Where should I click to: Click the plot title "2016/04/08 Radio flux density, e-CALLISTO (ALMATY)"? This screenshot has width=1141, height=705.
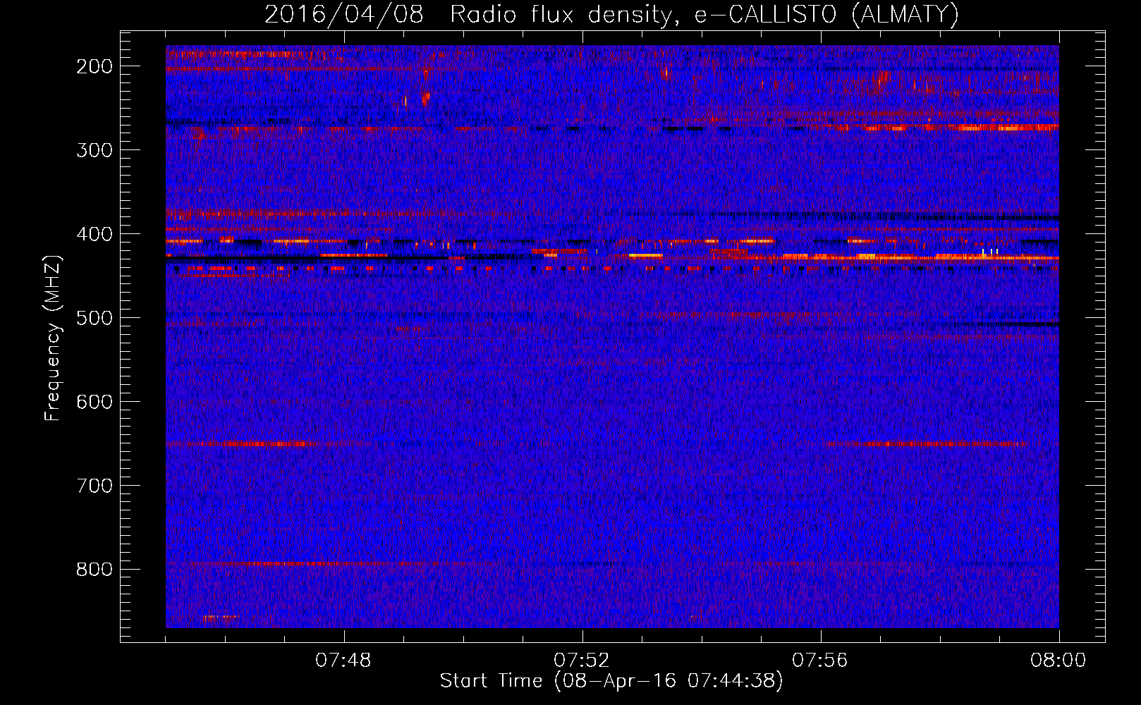click(611, 14)
